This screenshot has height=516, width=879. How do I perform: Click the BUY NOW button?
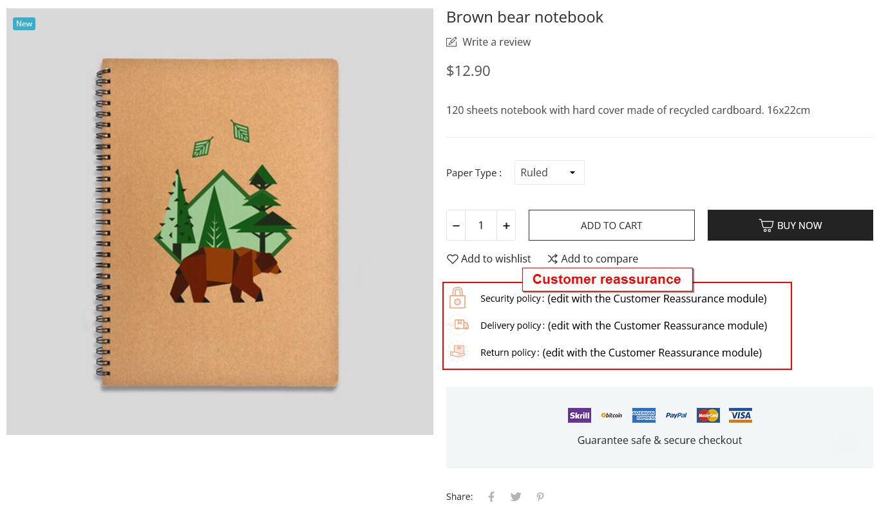click(790, 225)
